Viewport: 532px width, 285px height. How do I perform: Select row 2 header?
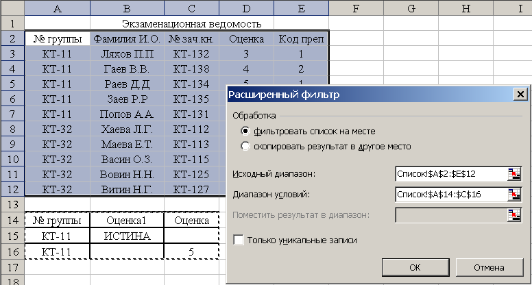point(12,38)
